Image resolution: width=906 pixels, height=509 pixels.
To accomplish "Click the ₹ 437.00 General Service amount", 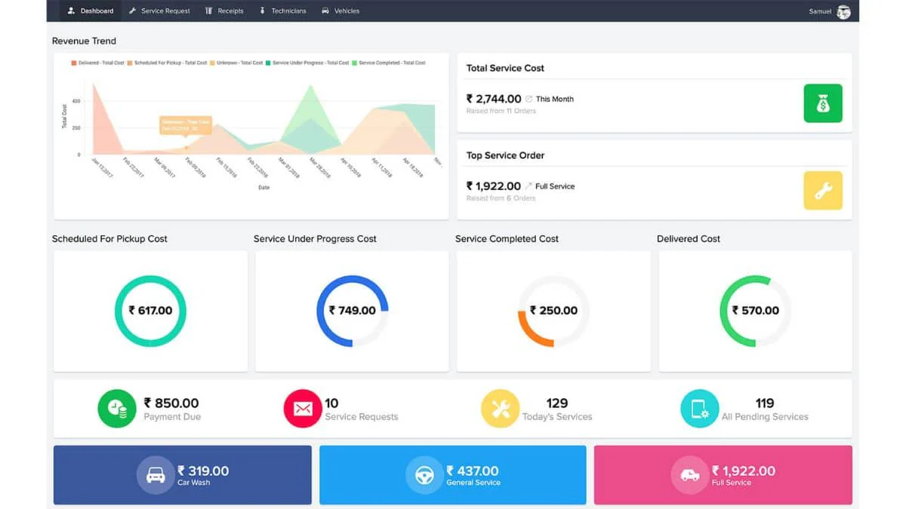I will tap(473, 471).
